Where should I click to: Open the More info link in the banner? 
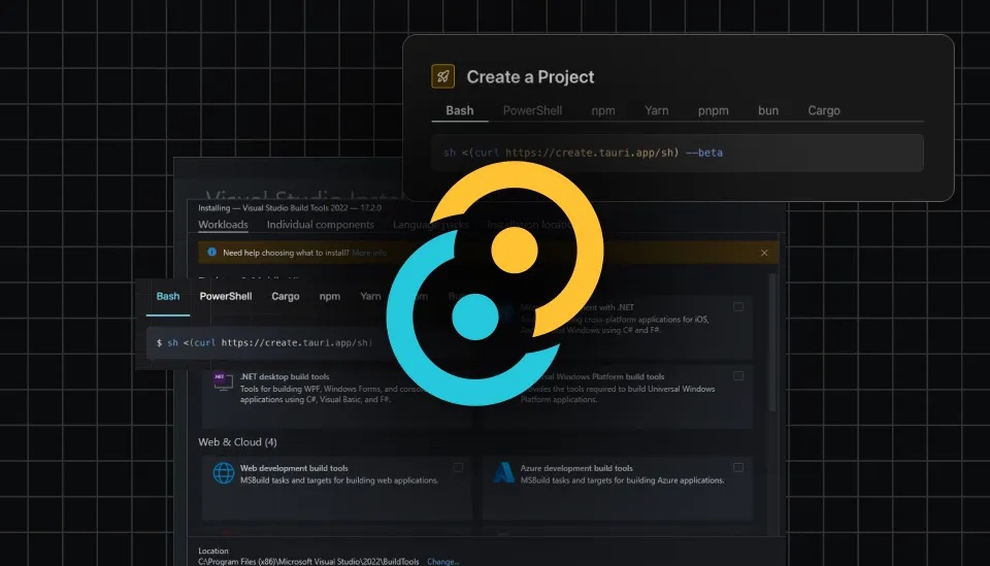click(369, 253)
